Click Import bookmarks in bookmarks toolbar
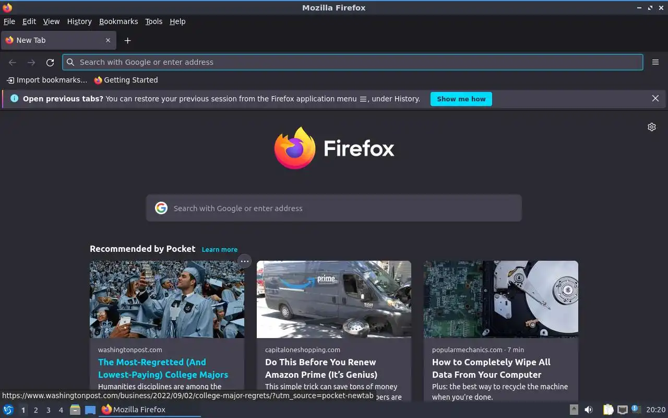Screen dimensions: 668x418 click(47, 80)
